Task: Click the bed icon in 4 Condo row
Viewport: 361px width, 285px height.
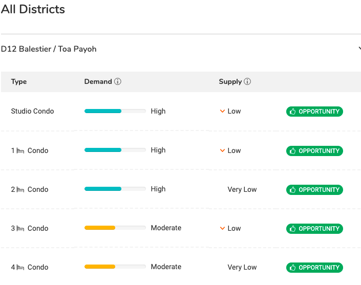Action: click(x=20, y=268)
